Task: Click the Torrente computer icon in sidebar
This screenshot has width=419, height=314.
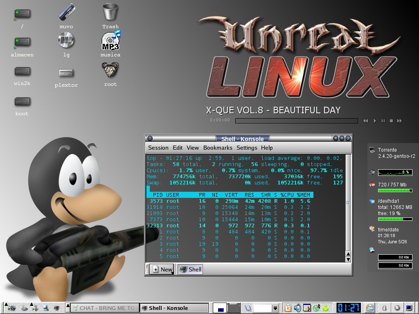Action: 372,150
